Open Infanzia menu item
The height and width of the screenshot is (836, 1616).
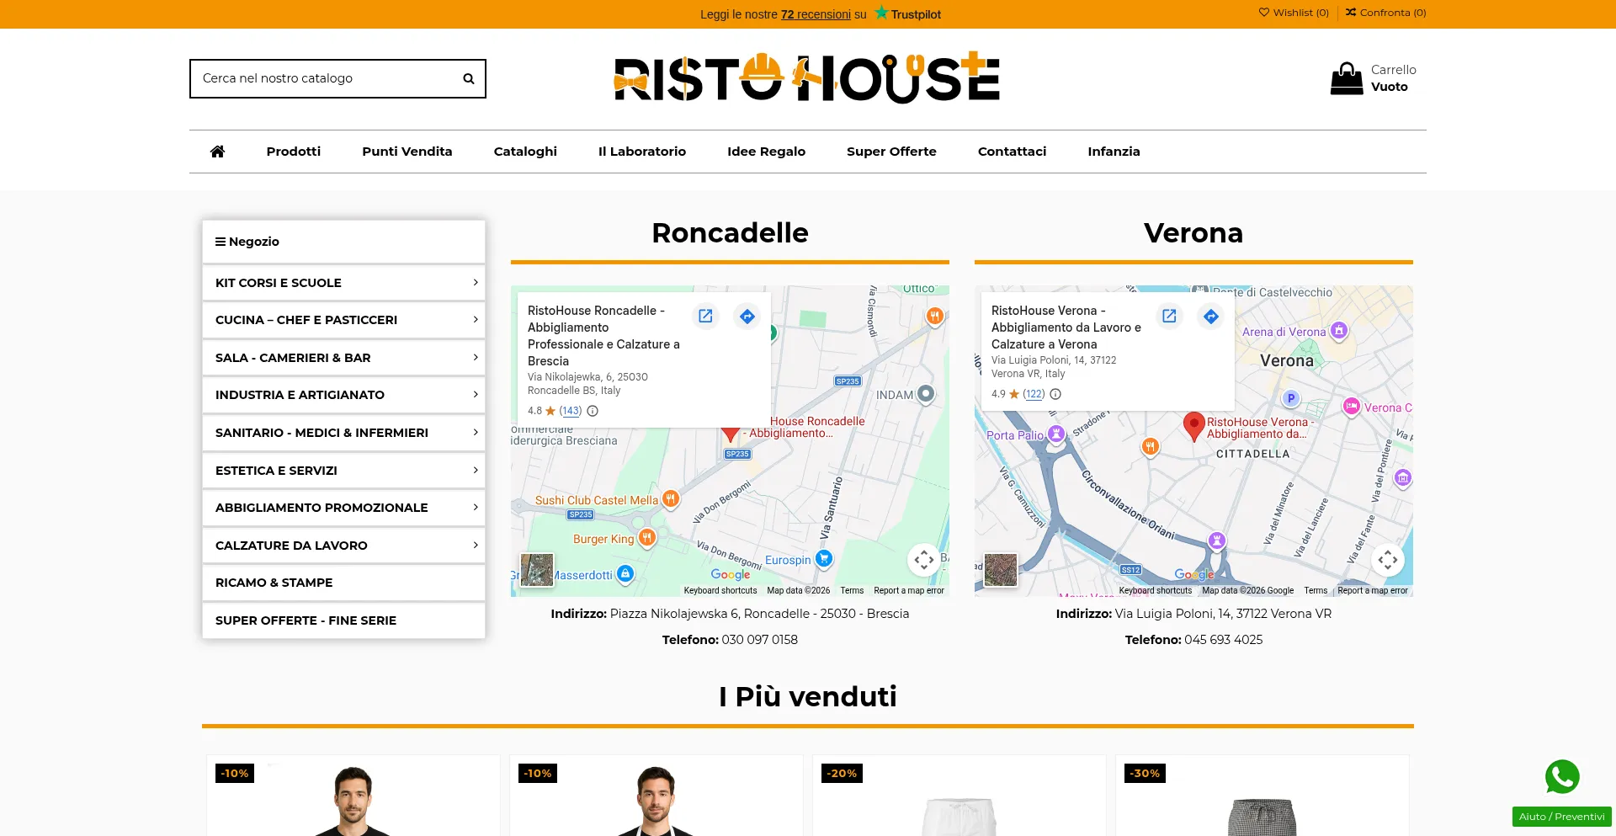(x=1114, y=152)
